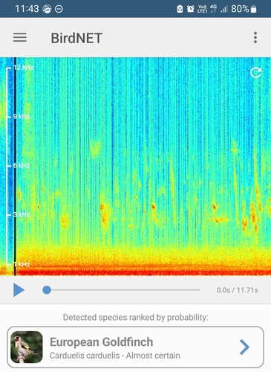Play the recorded audio
This screenshot has height=372, width=271.
(x=19, y=290)
